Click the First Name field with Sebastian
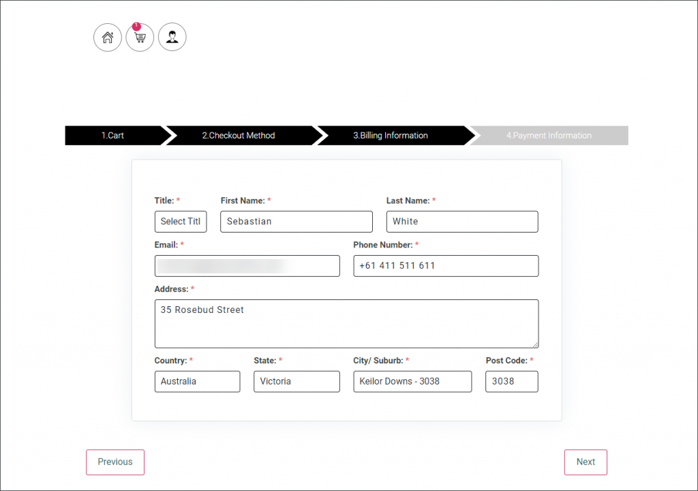Screen dimensions: 698x491 pyautogui.click(x=297, y=222)
